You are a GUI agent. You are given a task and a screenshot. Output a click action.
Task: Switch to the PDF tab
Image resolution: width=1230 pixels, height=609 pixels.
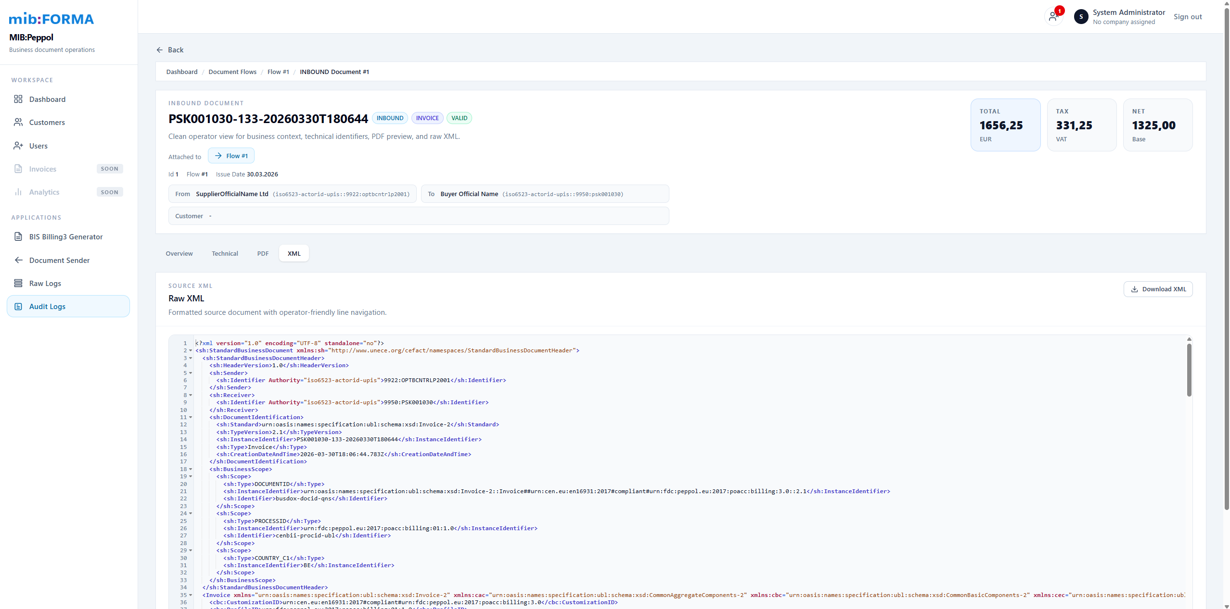(263, 253)
